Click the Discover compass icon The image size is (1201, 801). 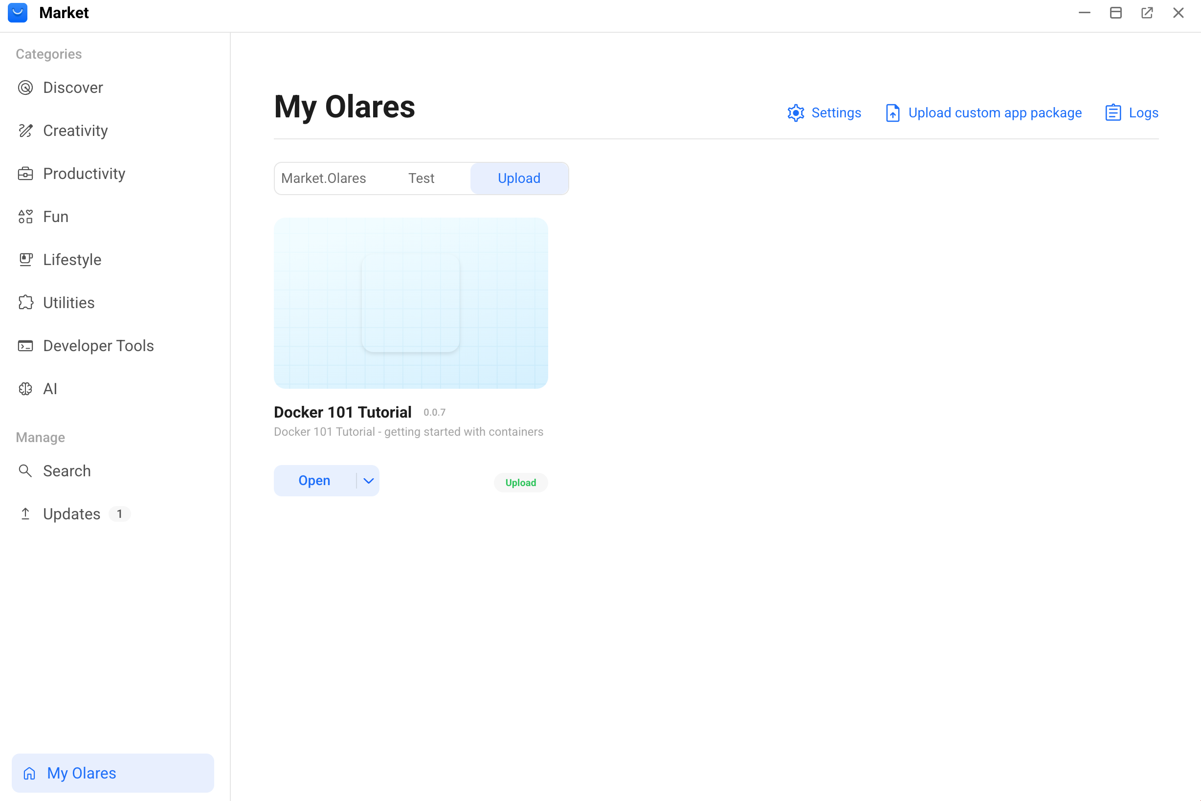click(x=25, y=88)
